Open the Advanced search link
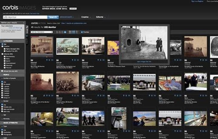This screenshot has width=218, height=139. tap(67, 17)
